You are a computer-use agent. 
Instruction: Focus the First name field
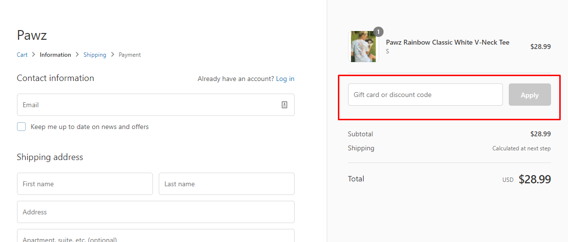pos(85,184)
